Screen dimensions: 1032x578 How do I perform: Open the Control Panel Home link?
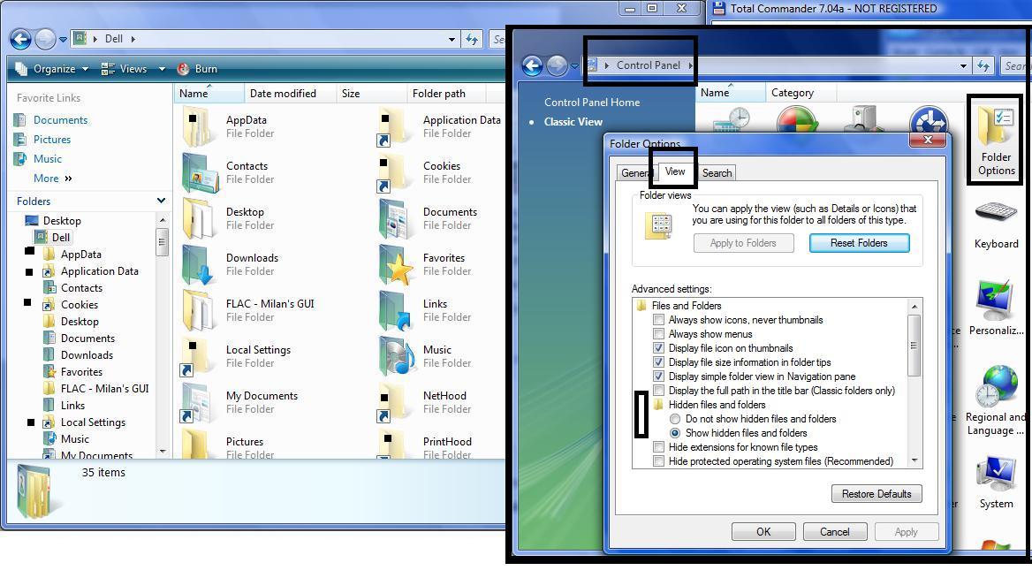pos(592,102)
